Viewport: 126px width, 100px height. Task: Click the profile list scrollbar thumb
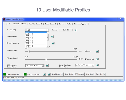pyautogui.click(x=48, y=37)
